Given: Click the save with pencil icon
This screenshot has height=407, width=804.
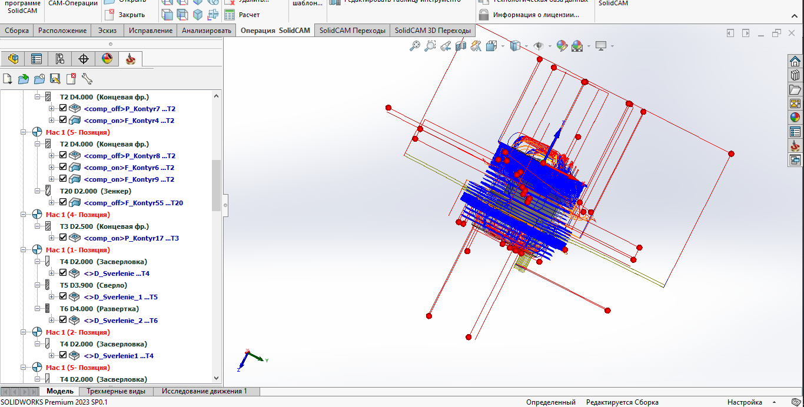Looking at the screenshot, I should click(55, 79).
